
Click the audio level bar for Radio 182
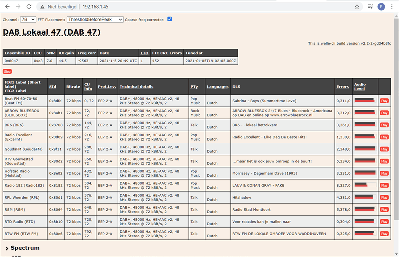tap(365, 185)
